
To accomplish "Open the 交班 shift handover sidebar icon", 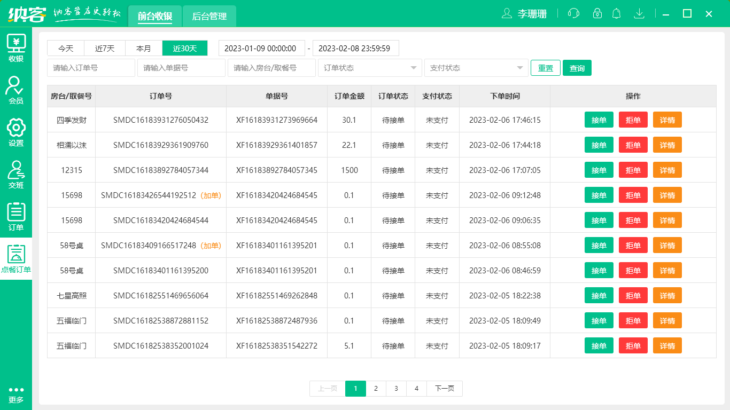I will (x=16, y=175).
